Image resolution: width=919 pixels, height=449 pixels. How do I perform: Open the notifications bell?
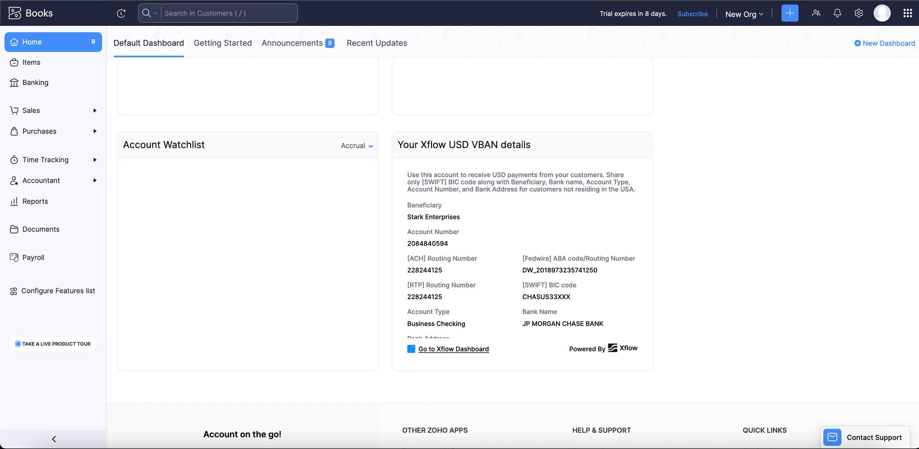click(837, 13)
